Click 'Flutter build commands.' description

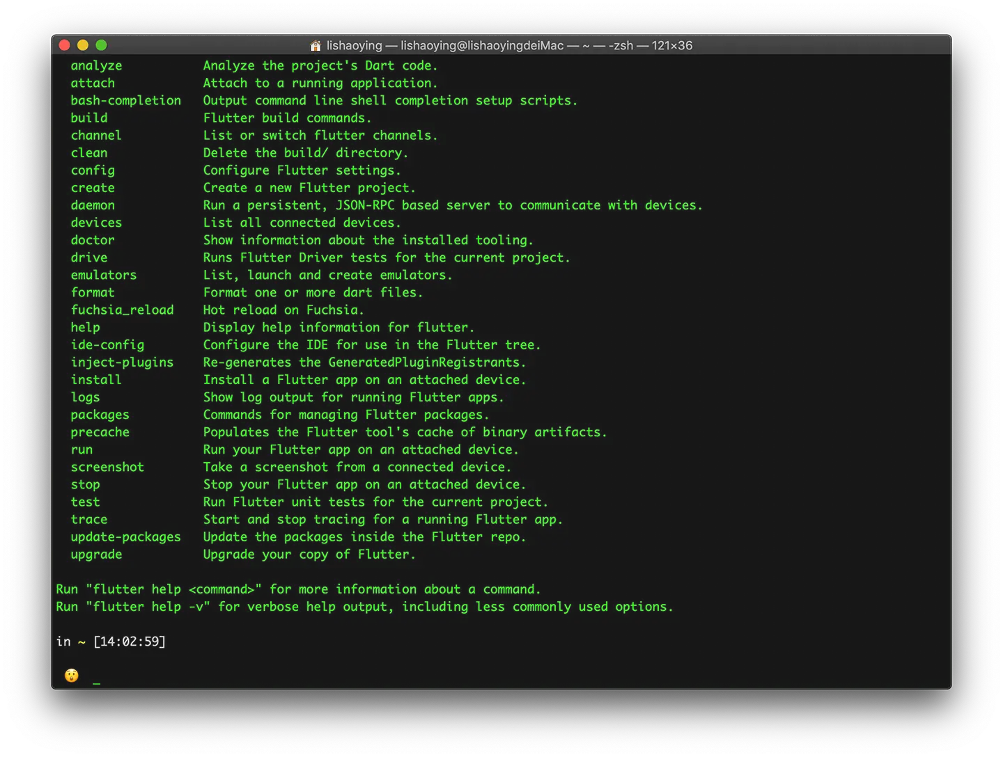[287, 118]
